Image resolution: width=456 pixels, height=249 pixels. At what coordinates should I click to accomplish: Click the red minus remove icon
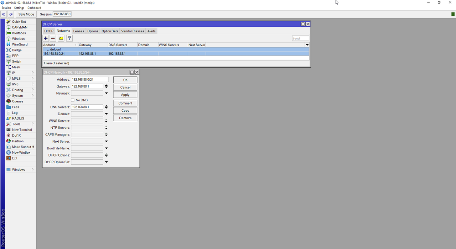(x=53, y=38)
